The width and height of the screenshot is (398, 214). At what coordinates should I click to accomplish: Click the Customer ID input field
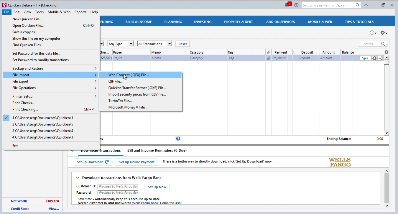(118, 186)
